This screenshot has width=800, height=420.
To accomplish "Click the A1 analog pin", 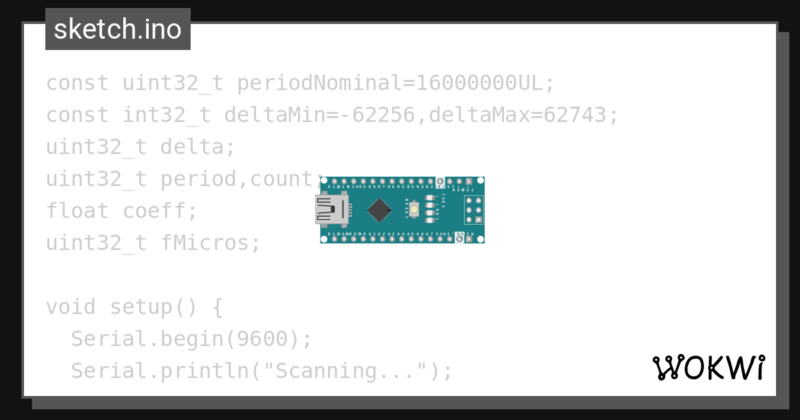I will [373, 239].
